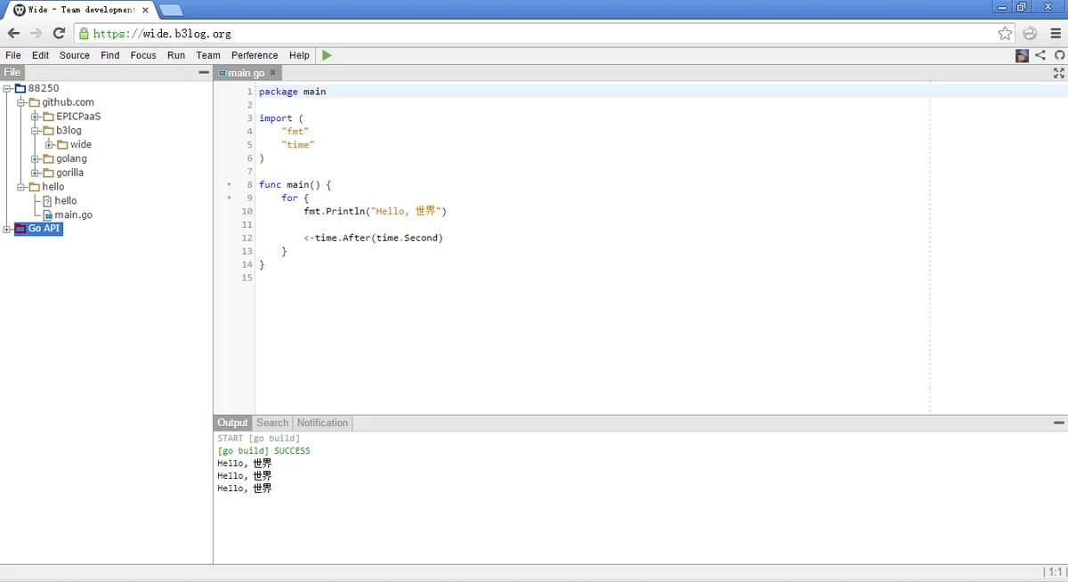This screenshot has height=582, width=1068.
Task: Go back in browser history
Action: point(13,33)
